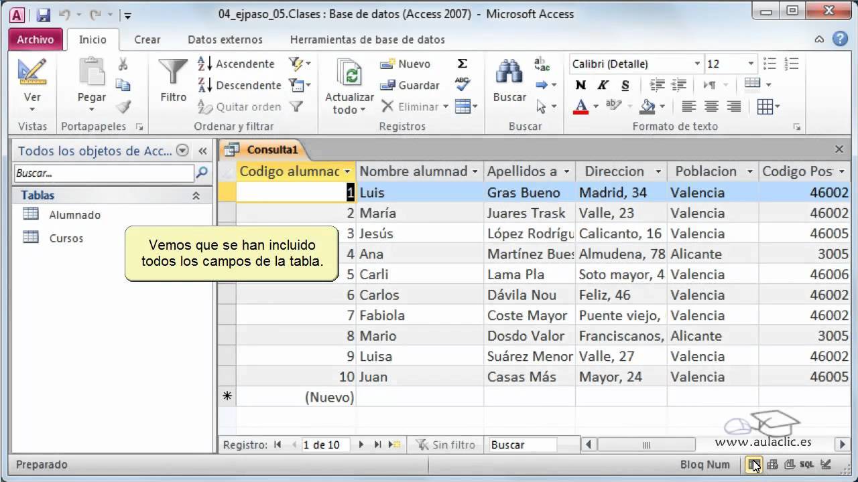Click the Actualizar todo refresh icon

[x=349, y=74]
